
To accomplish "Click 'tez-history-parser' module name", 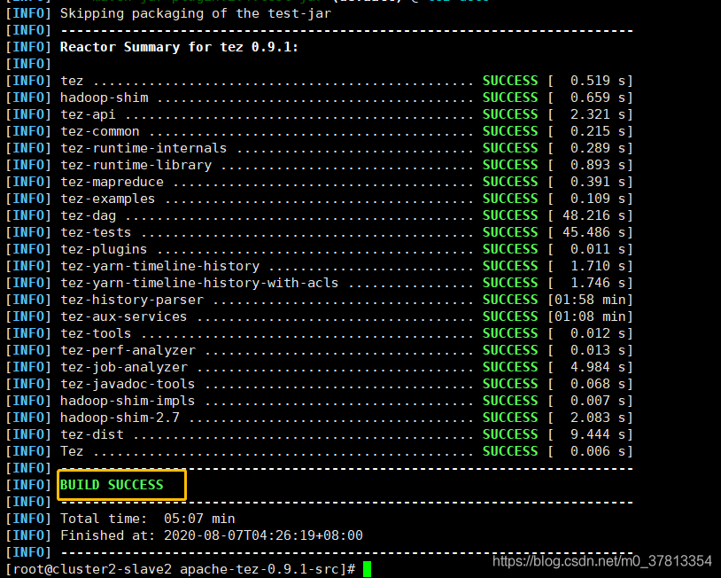I will tap(132, 300).
